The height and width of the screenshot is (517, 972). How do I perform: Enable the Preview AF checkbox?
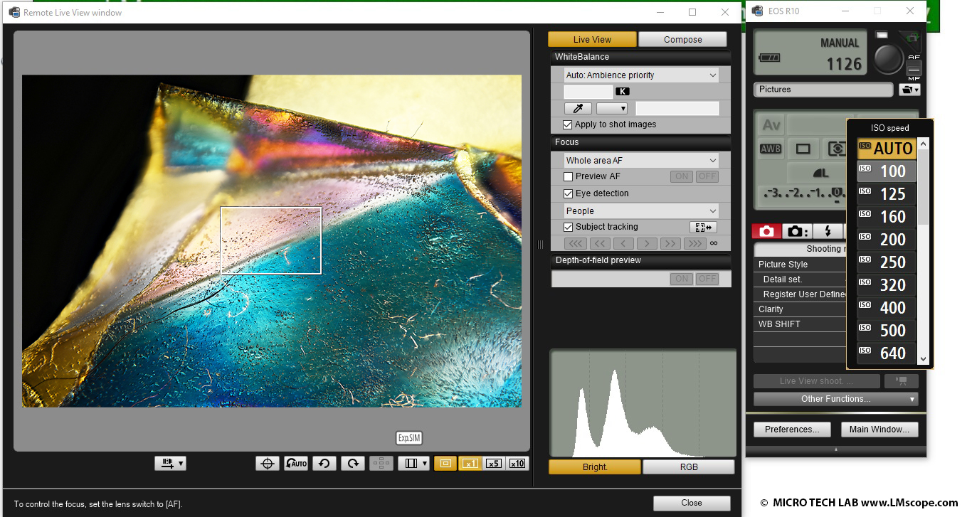coord(568,176)
